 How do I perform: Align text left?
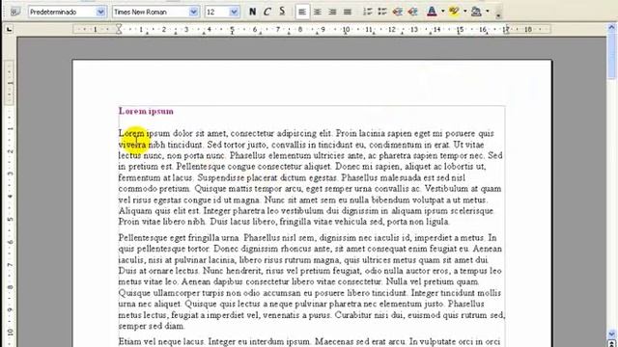(302, 12)
